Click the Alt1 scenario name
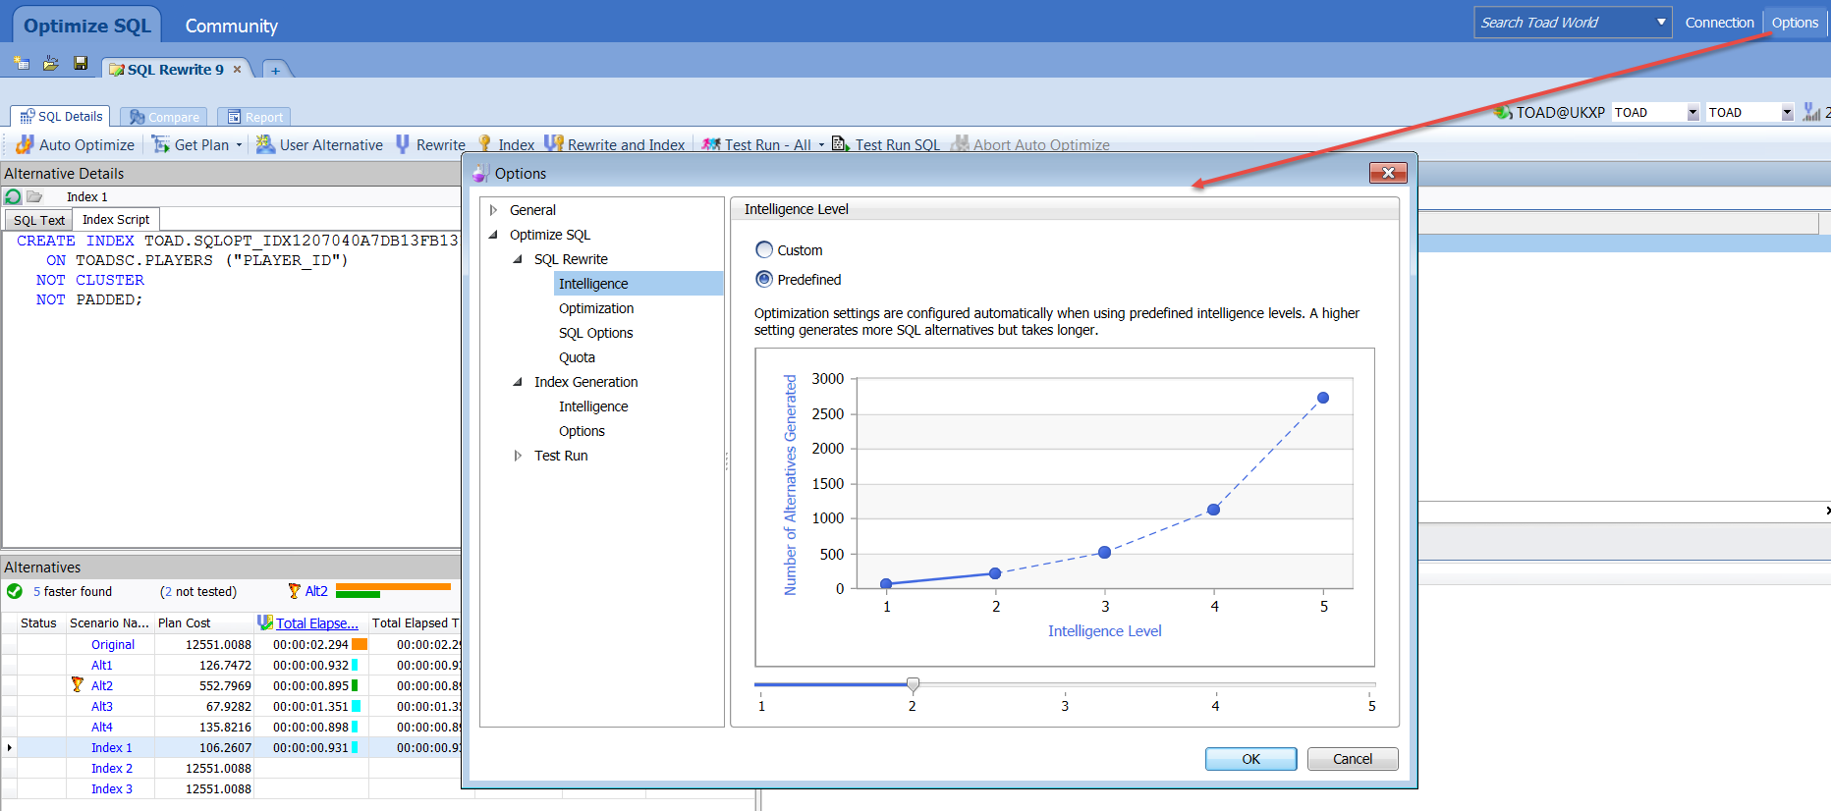Screen dimensions: 1831x811 (x=102, y=665)
